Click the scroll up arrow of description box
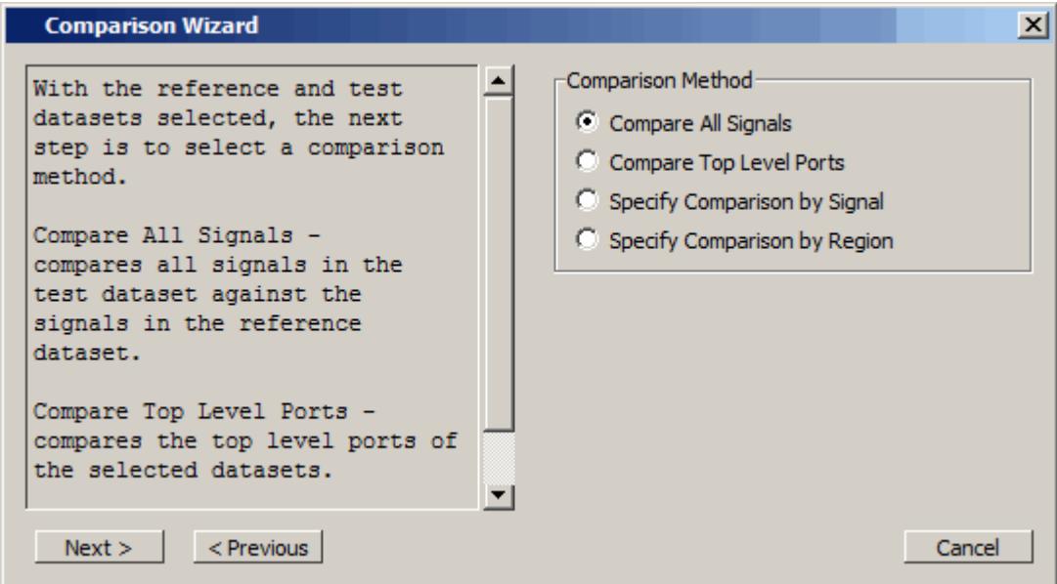 (499, 81)
